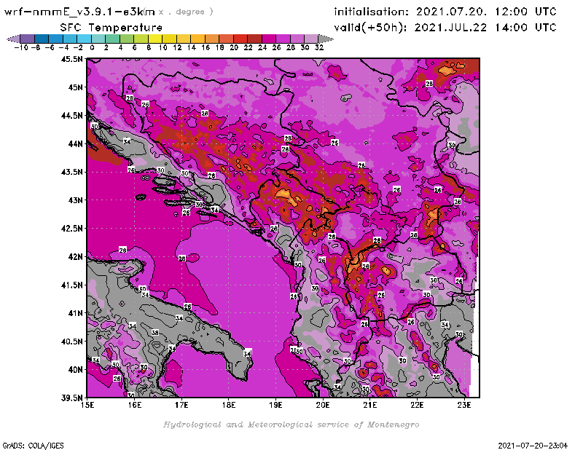Click the yellow legend swatch between 8 and 10

tap(155, 39)
